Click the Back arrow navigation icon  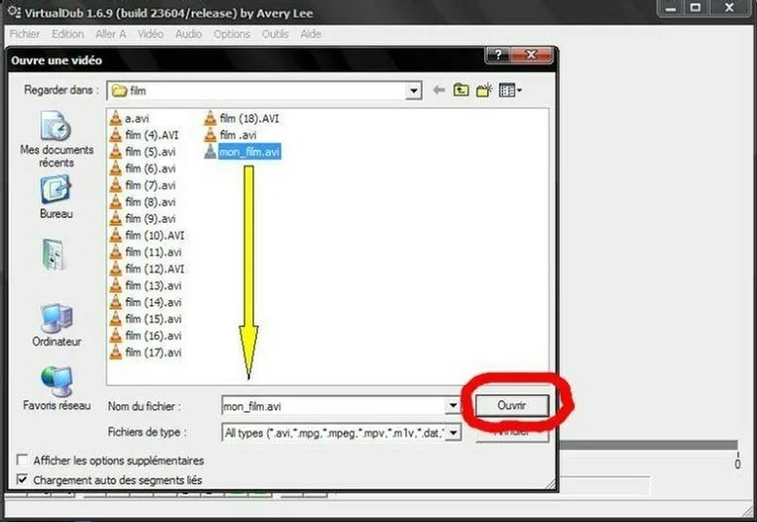[x=438, y=91]
